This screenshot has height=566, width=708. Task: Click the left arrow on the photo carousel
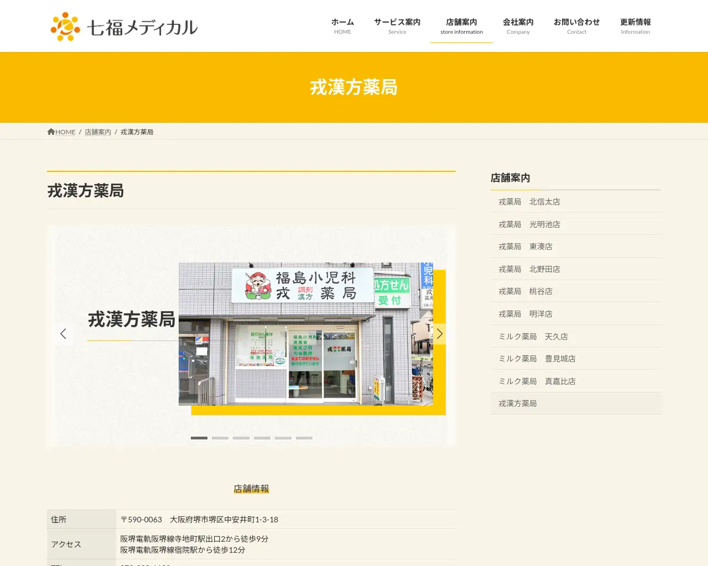[x=64, y=333]
